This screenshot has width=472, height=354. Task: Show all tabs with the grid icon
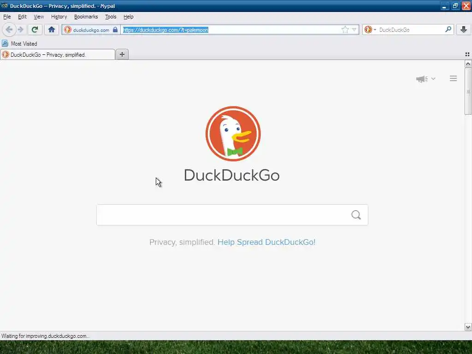pos(467,54)
